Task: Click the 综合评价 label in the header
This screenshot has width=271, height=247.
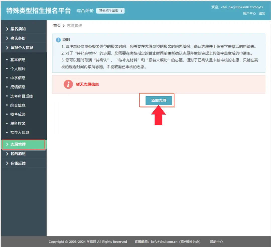Action: pyautogui.click(x=85, y=11)
